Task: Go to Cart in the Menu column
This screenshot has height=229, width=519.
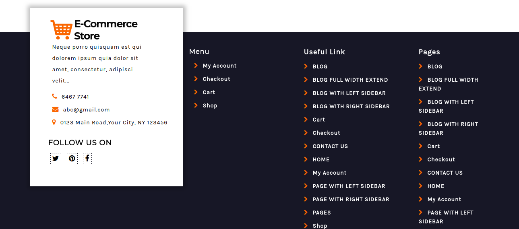Action: tap(209, 92)
